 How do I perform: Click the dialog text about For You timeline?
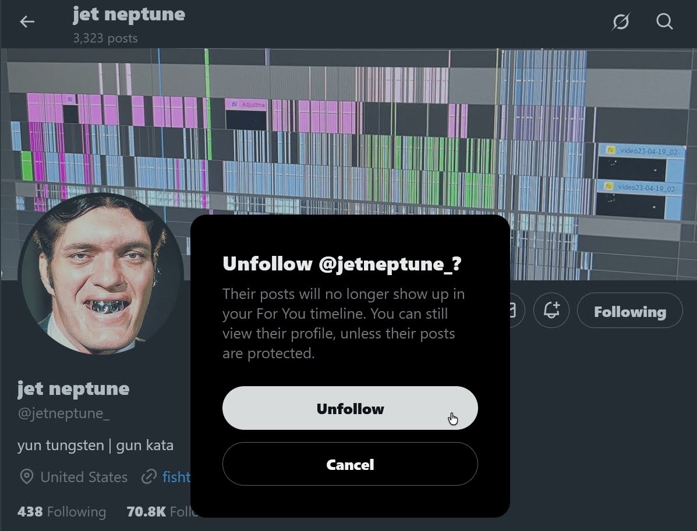point(344,323)
